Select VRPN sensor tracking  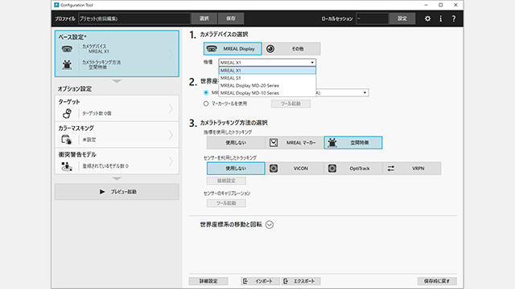[412, 169]
